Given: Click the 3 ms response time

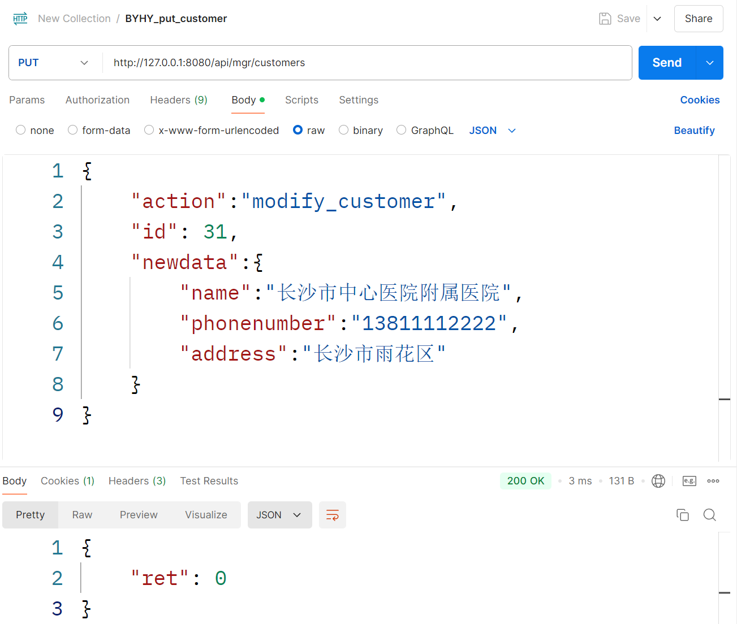Looking at the screenshot, I should (580, 481).
